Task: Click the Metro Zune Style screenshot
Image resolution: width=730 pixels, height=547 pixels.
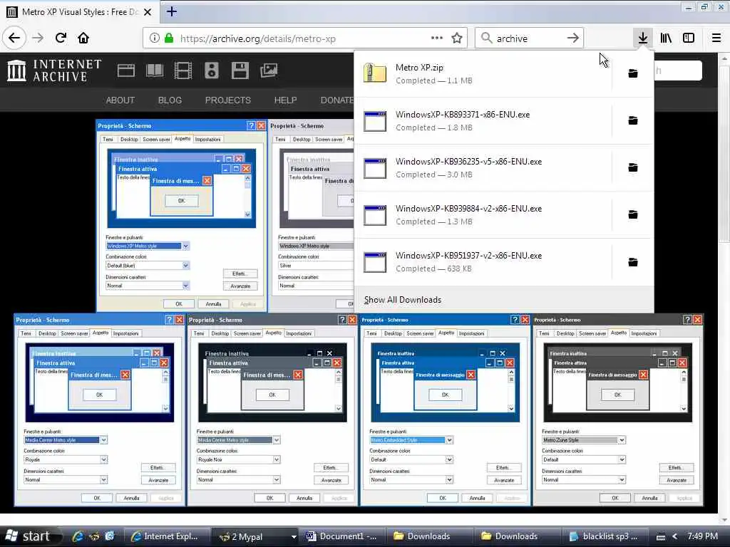Action: (x=618, y=410)
